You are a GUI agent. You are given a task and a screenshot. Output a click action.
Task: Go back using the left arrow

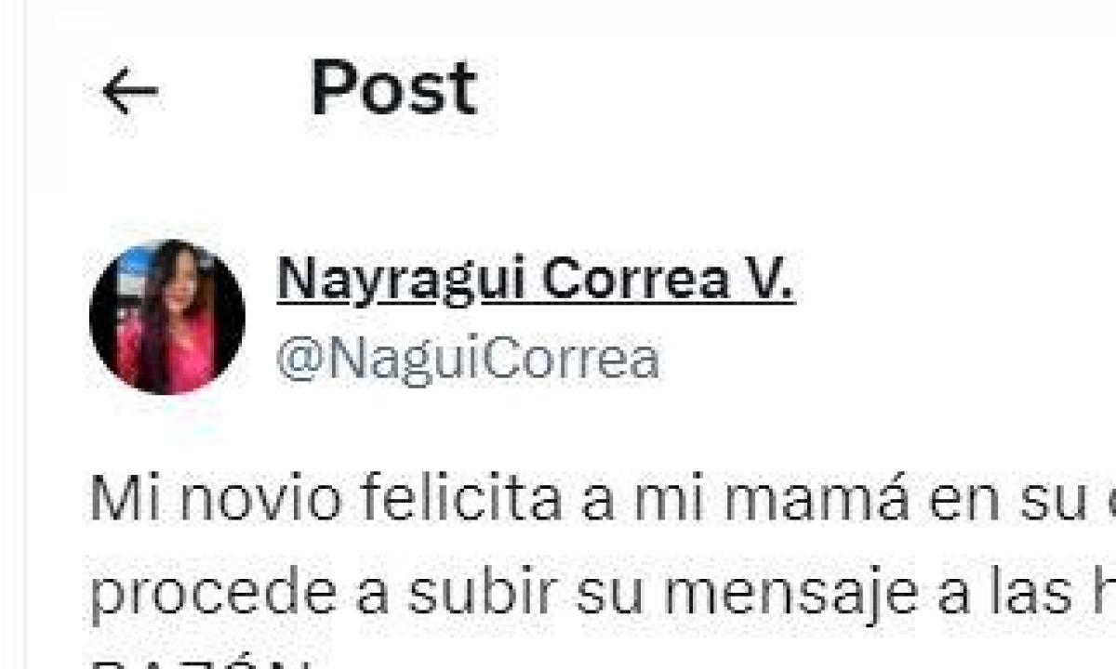[129, 92]
